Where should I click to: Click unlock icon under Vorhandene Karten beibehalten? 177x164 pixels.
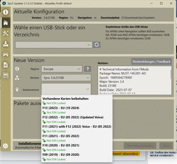click(x=44, y=103)
